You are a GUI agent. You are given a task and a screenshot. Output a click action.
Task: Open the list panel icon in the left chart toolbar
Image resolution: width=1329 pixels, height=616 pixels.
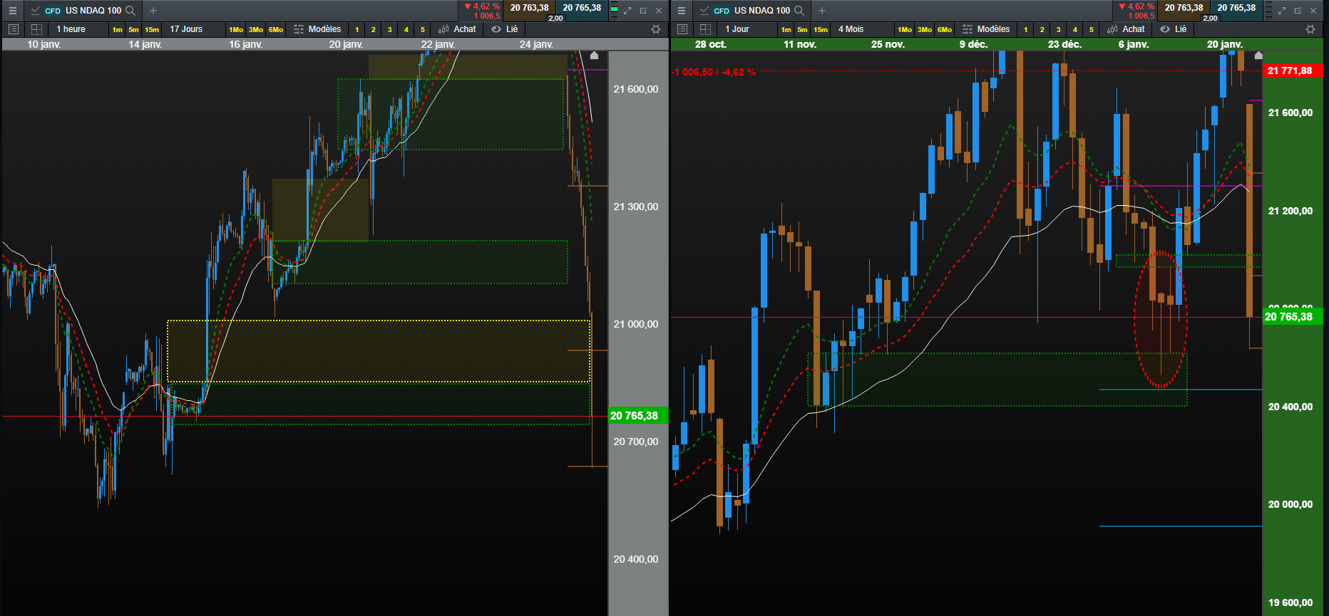[x=13, y=29]
